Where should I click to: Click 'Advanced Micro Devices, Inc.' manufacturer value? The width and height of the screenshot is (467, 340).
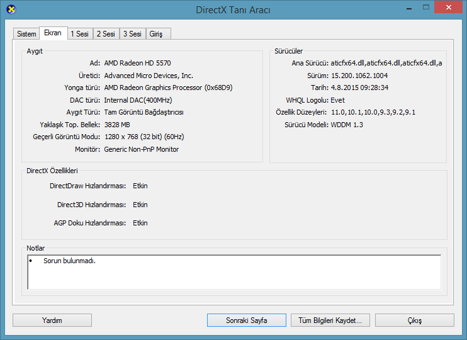click(149, 76)
